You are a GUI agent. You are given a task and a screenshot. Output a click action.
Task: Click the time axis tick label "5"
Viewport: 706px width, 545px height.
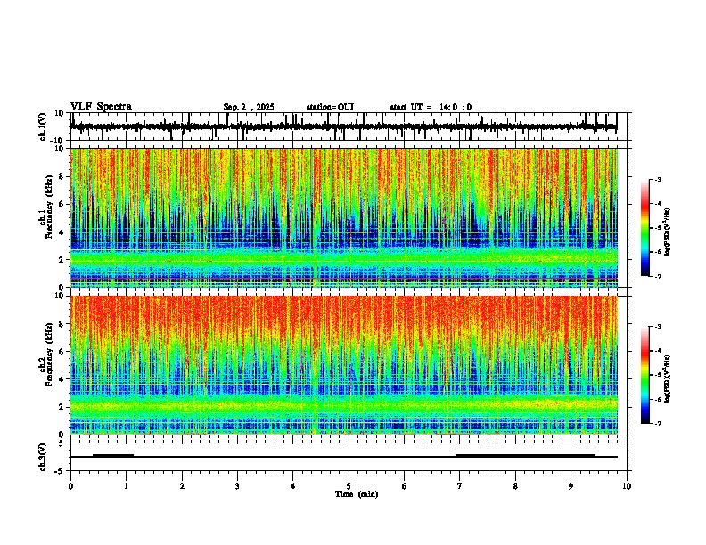click(x=349, y=486)
